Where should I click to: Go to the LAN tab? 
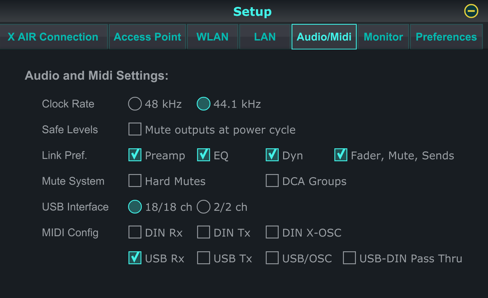(x=265, y=37)
